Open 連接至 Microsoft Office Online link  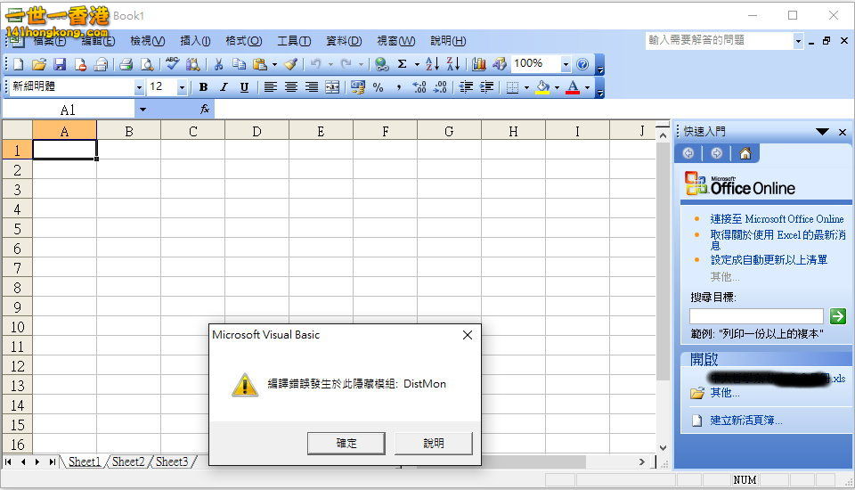777,219
